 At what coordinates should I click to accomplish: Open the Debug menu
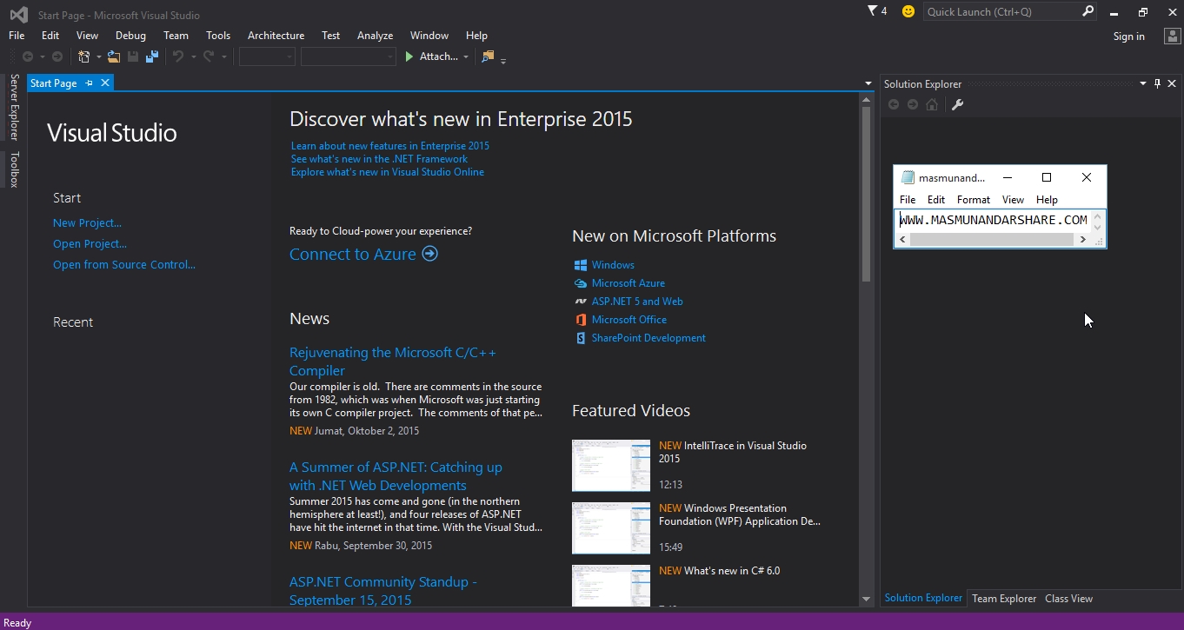130,36
